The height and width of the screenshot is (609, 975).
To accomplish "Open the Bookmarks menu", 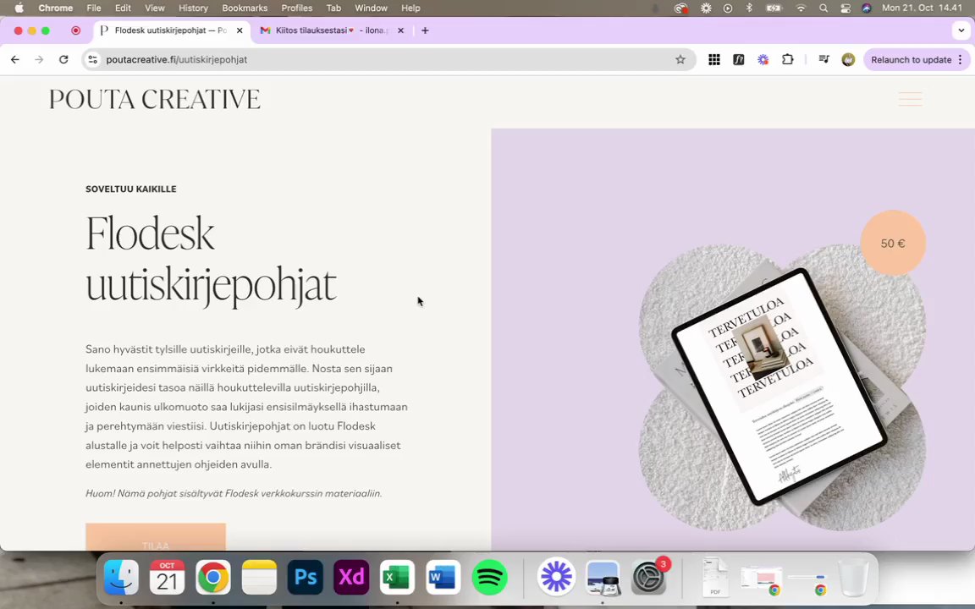I will [x=245, y=8].
